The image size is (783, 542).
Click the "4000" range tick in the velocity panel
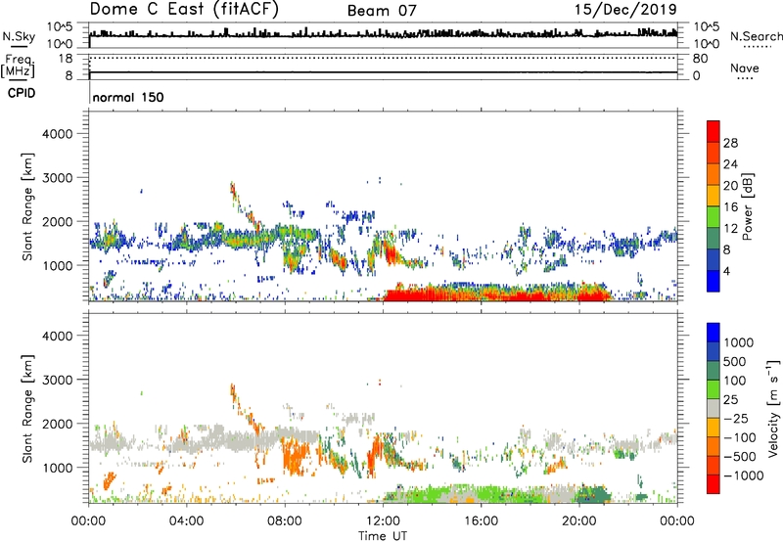pos(57,336)
